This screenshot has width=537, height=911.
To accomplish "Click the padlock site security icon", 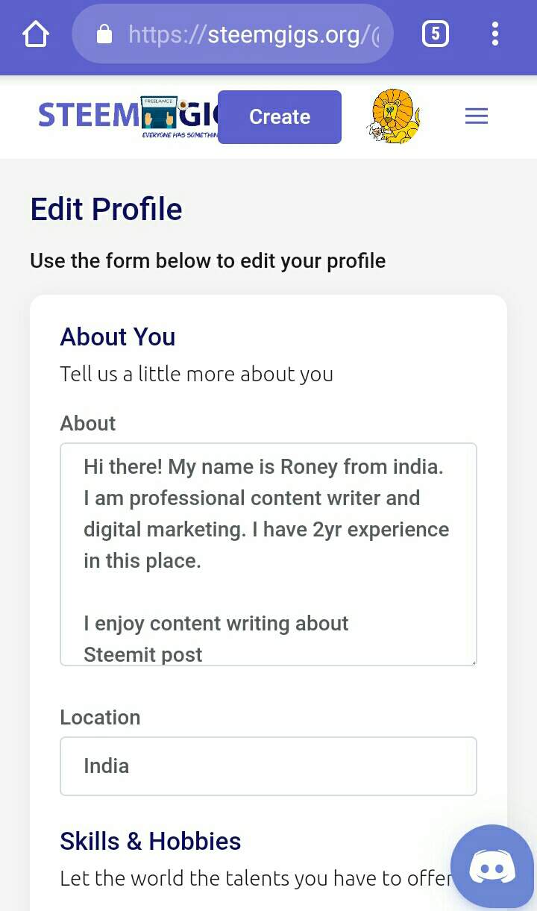I will [x=104, y=34].
